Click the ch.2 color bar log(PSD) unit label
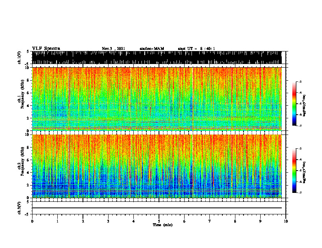Viewport: 322px width, 248px height. point(305,172)
